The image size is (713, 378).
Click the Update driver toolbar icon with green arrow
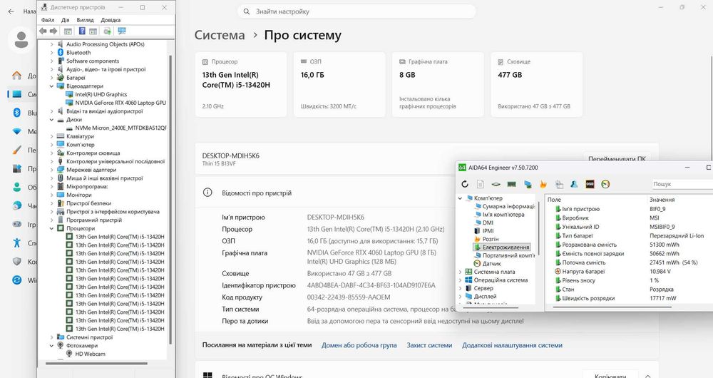(x=108, y=31)
